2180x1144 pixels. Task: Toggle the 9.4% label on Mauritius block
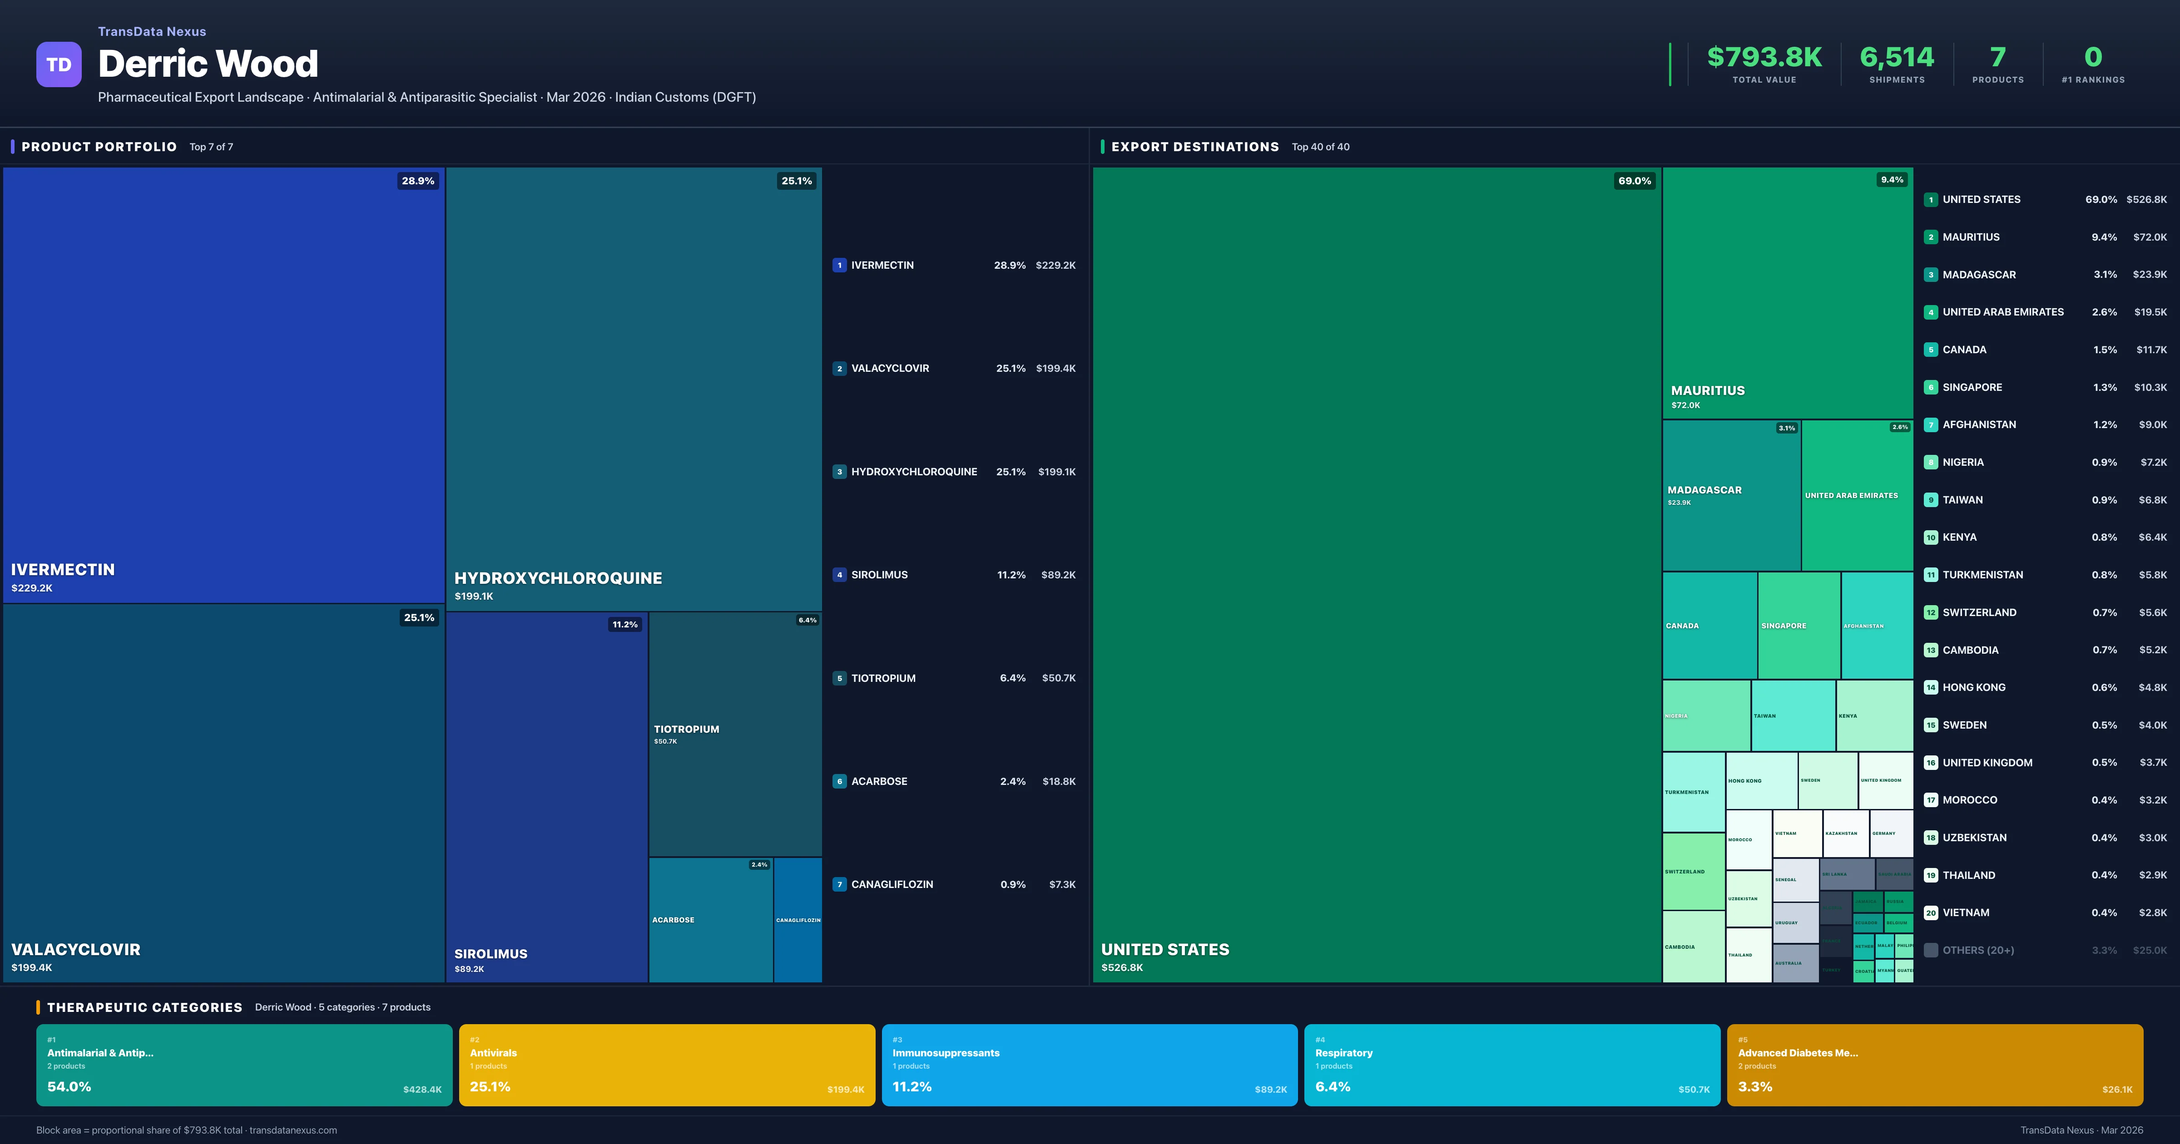pyautogui.click(x=1892, y=179)
